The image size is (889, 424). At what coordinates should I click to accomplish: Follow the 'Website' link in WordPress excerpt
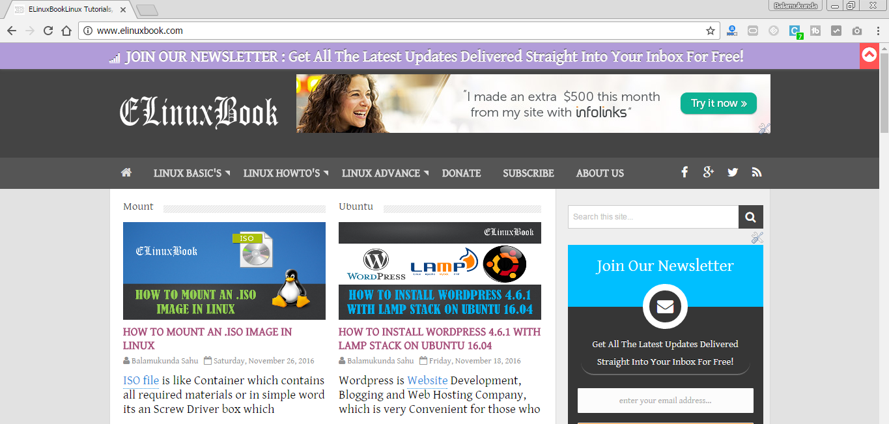(427, 380)
